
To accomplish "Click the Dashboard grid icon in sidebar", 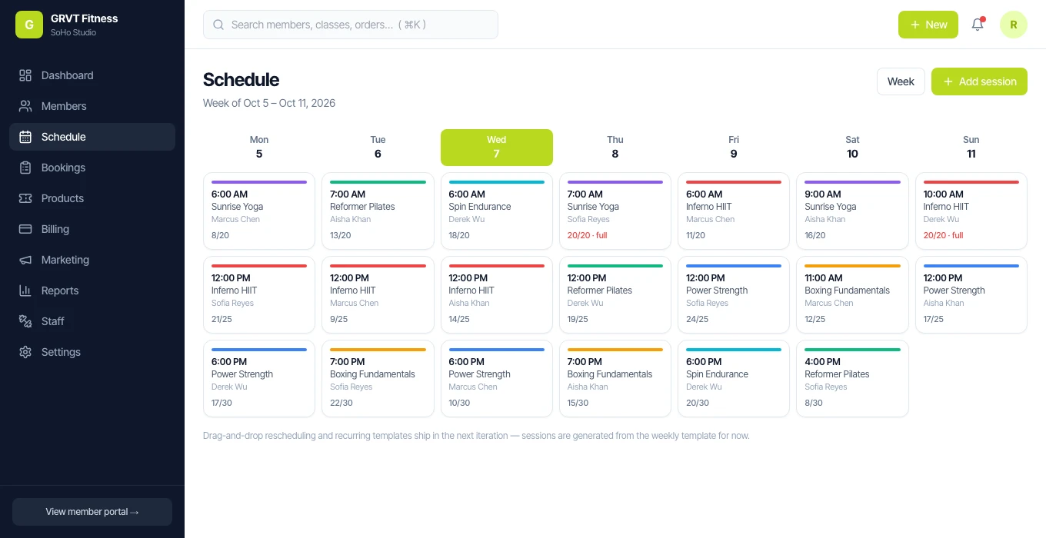I will pyautogui.click(x=25, y=75).
